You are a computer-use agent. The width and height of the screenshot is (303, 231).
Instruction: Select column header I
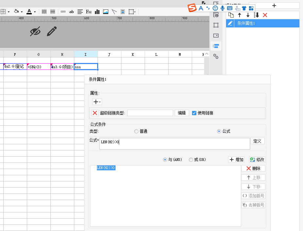tap(86, 54)
